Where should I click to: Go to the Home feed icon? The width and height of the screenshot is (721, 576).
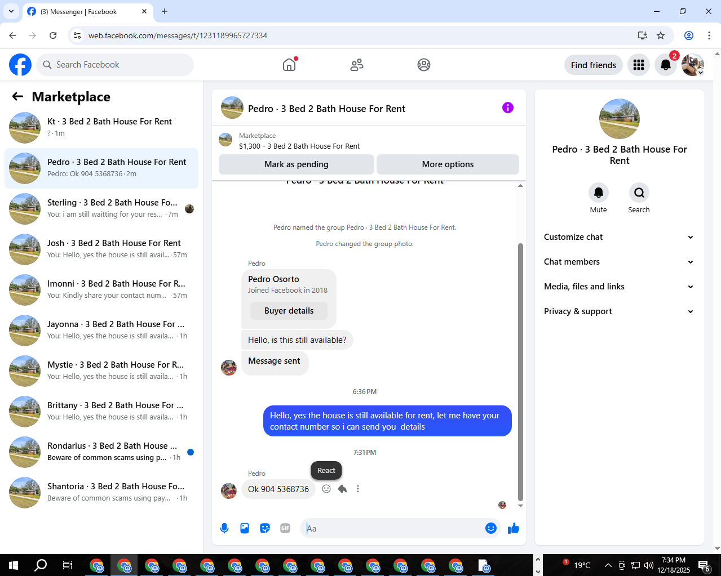(x=289, y=65)
